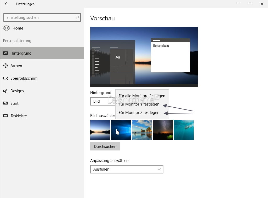Image resolution: width=268 pixels, height=198 pixels.
Task: Click the Taskleiste bar icon
Action: (5, 116)
